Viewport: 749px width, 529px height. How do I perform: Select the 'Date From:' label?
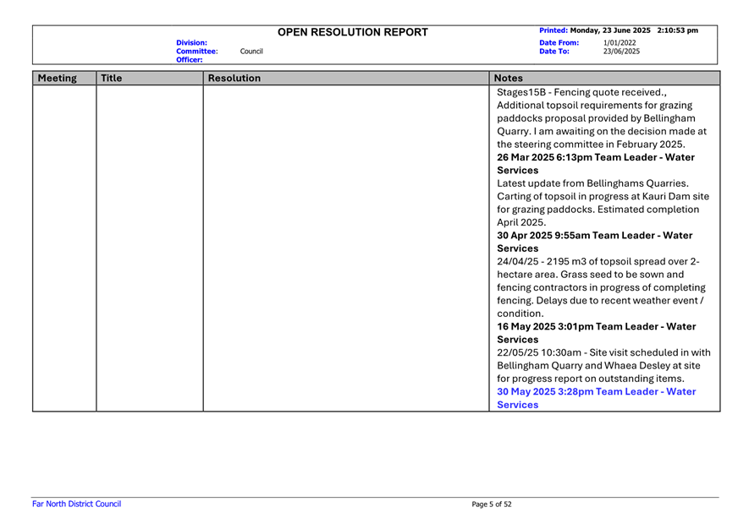559,43
